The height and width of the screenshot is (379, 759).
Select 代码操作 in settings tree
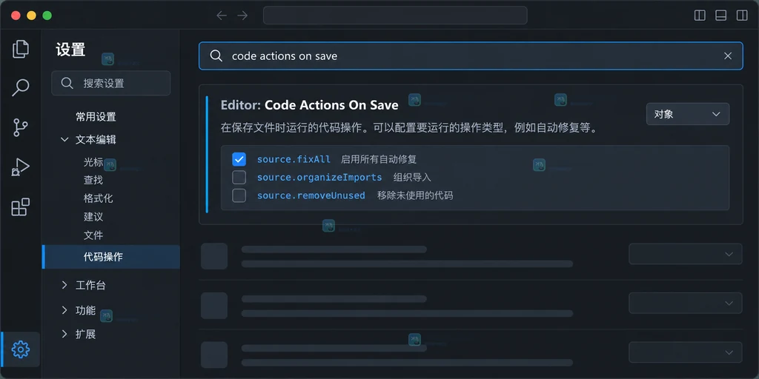(x=111, y=257)
